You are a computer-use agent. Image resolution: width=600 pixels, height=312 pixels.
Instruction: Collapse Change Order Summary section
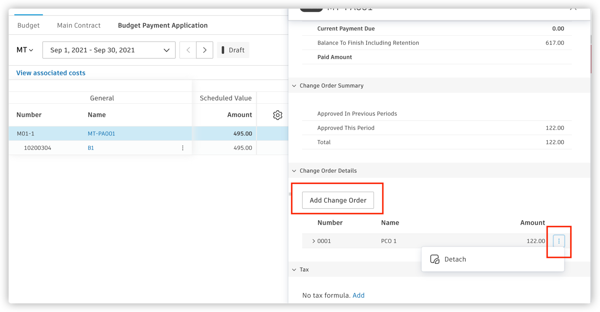(294, 86)
